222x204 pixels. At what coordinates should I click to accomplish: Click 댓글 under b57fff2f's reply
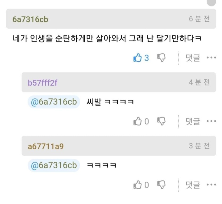[x=193, y=121]
